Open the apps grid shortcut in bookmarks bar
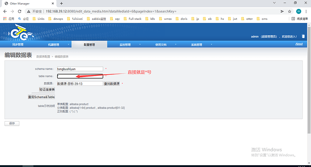Image resolution: width=311 pixels, height=167 pixels. pyautogui.click(x=5, y=18)
